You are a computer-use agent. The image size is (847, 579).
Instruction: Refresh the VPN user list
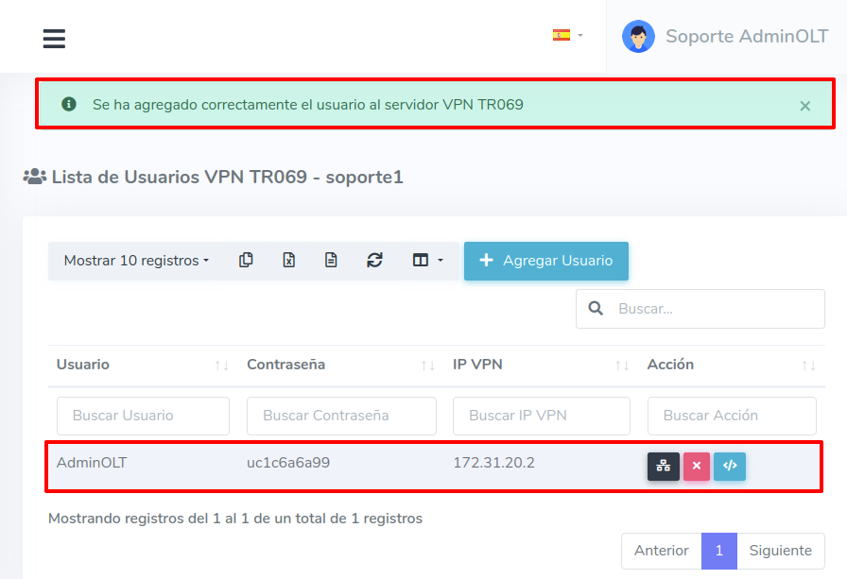[x=374, y=261]
